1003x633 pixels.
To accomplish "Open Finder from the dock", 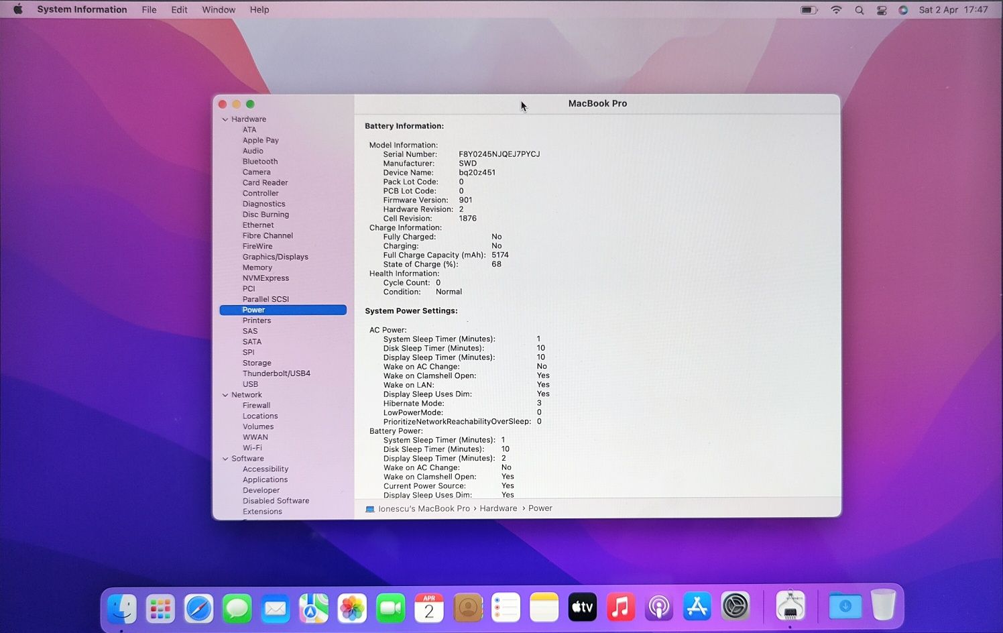I will click(122, 609).
